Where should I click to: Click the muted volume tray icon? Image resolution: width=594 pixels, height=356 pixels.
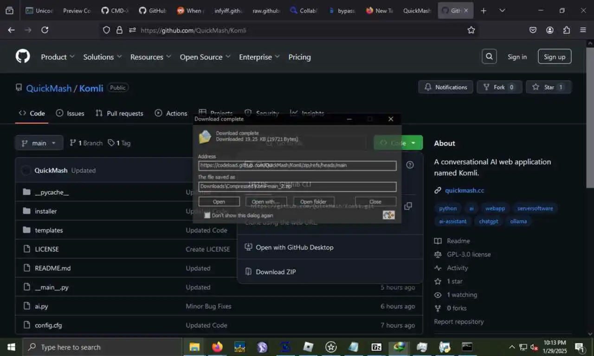click(x=534, y=347)
